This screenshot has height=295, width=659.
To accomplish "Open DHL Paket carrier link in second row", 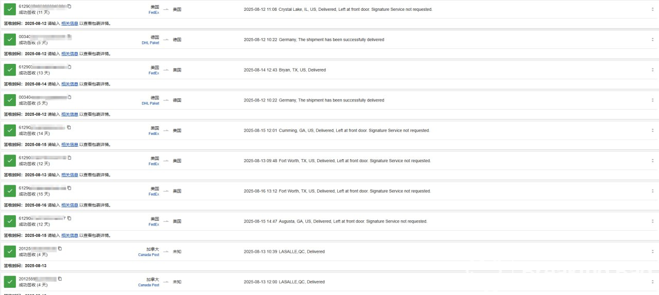I will point(150,43).
